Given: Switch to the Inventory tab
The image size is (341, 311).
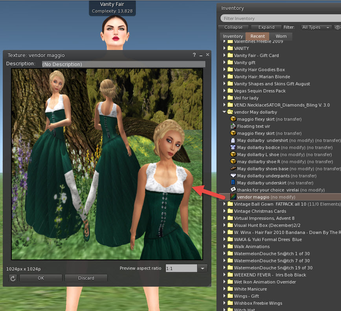Looking at the screenshot, I should 233,36.
